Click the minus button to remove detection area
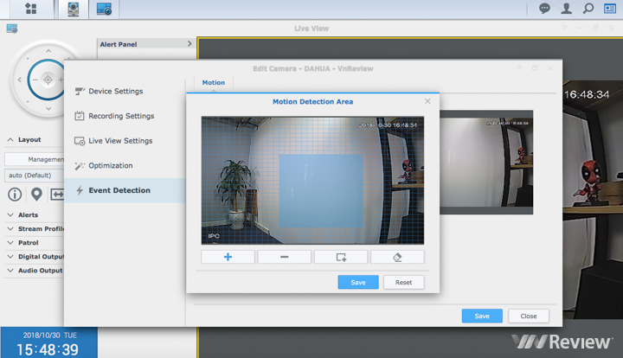This screenshot has width=623, height=358. click(284, 257)
